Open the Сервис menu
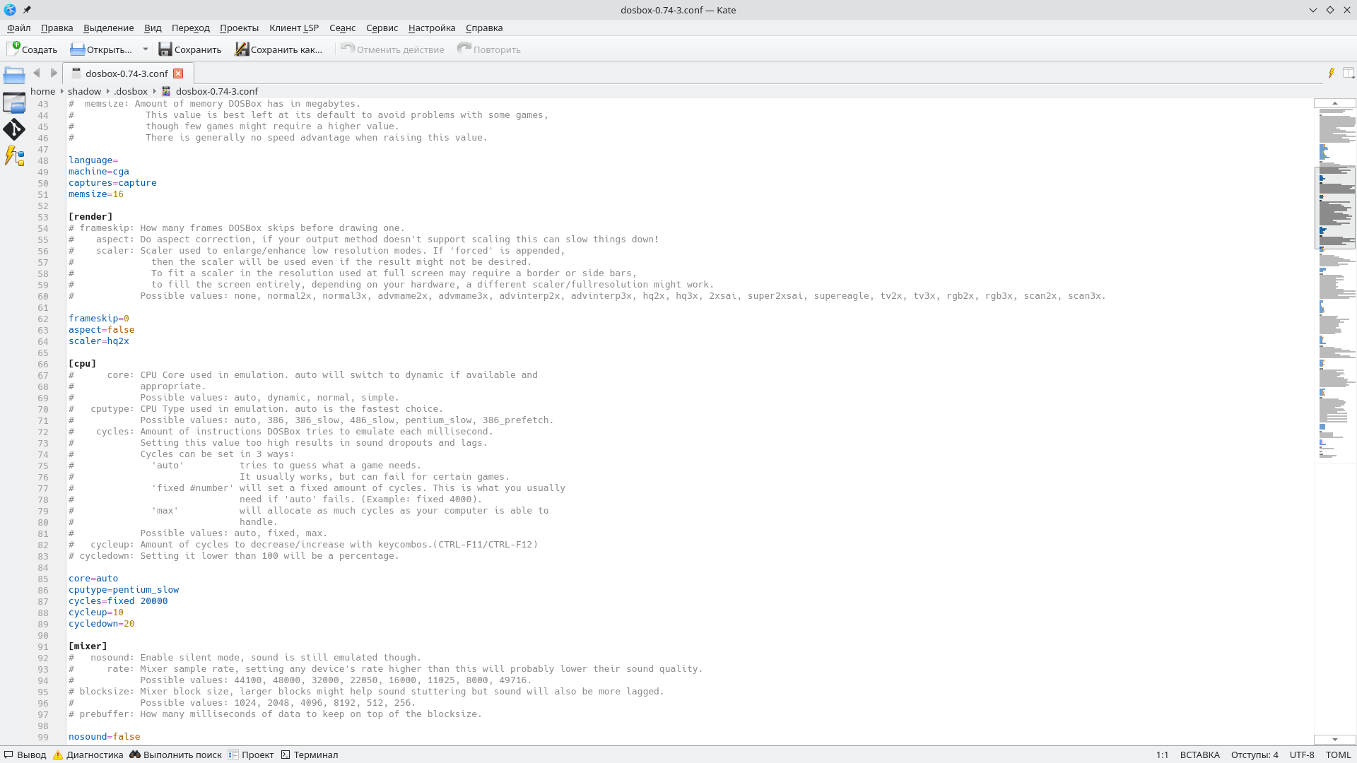1357x763 pixels. 382,28
